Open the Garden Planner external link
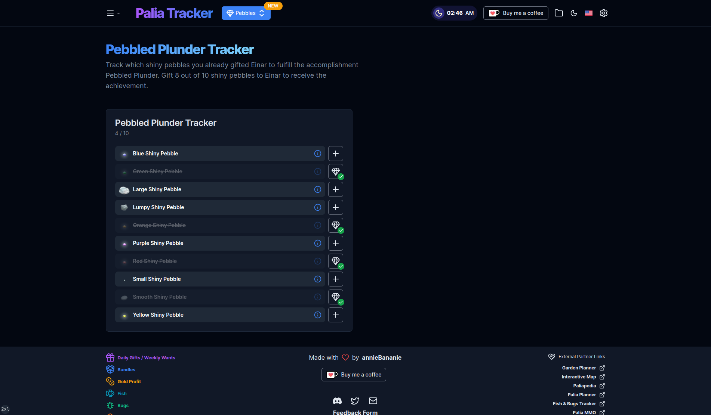Image resolution: width=711 pixels, height=415 pixels. [579, 368]
